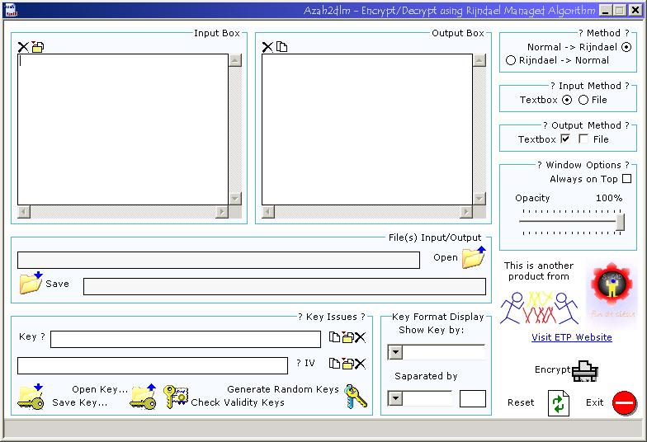Click the Open Key folder-and-key icon
Screen dimensions: 647x442
(x=144, y=397)
